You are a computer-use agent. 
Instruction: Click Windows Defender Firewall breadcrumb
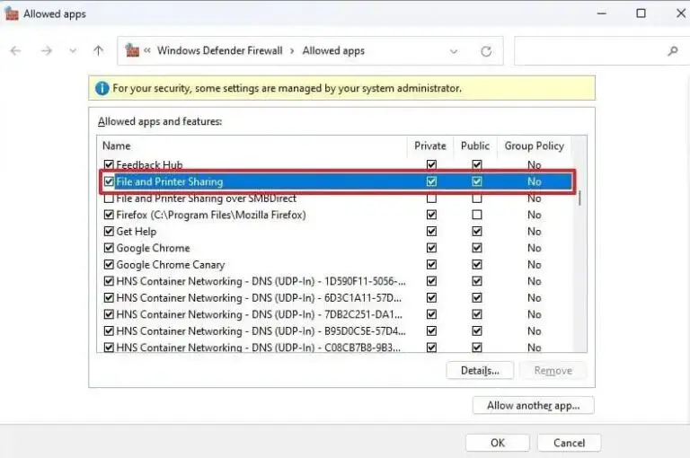[x=220, y=51]
